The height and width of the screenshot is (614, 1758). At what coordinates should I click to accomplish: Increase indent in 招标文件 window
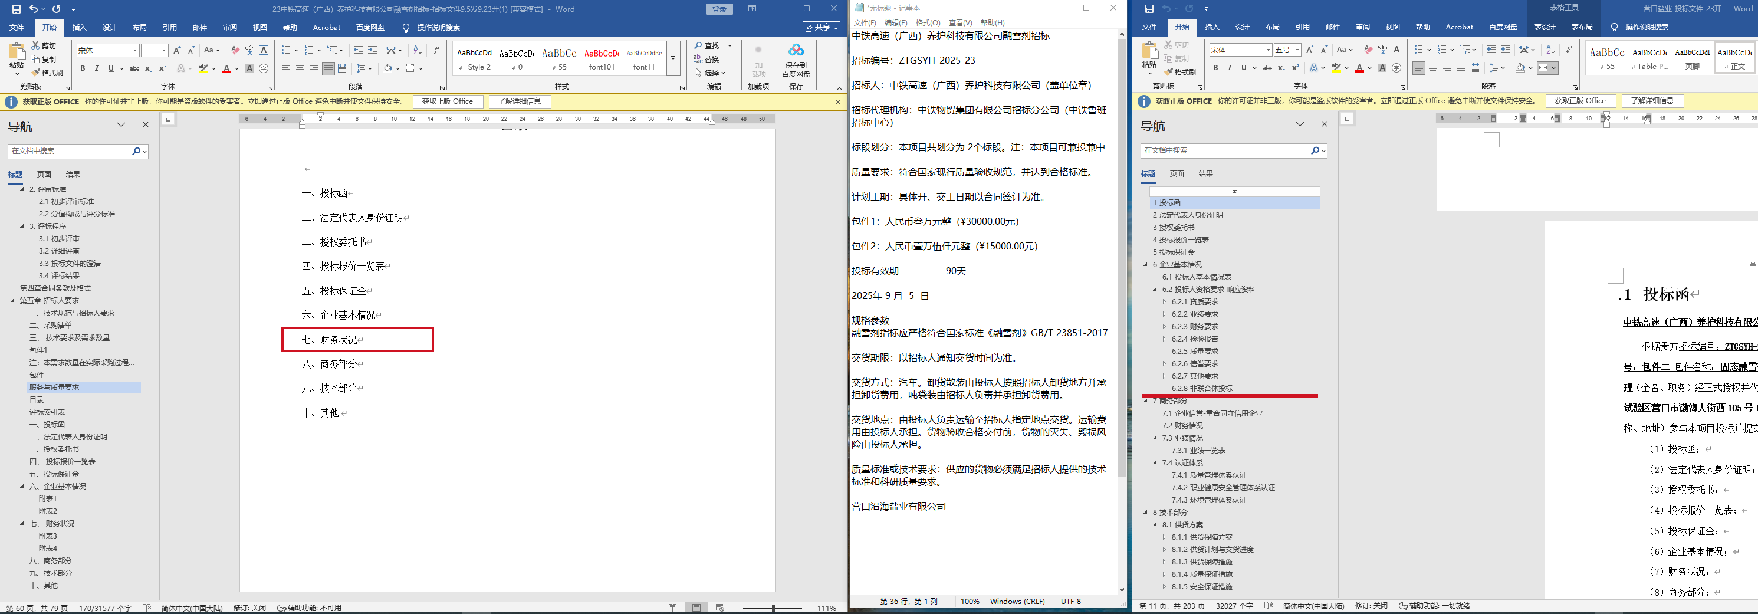point(373,50)
